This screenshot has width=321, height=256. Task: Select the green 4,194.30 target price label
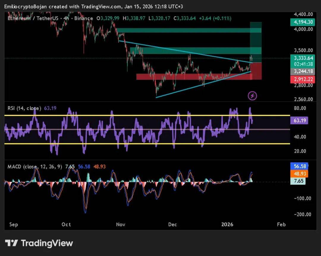(301, 22)
